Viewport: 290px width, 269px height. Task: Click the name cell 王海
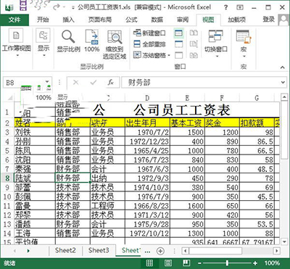click(x=35, y=233)
